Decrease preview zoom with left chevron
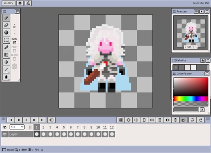211x153 pixels. click(185, 47)
